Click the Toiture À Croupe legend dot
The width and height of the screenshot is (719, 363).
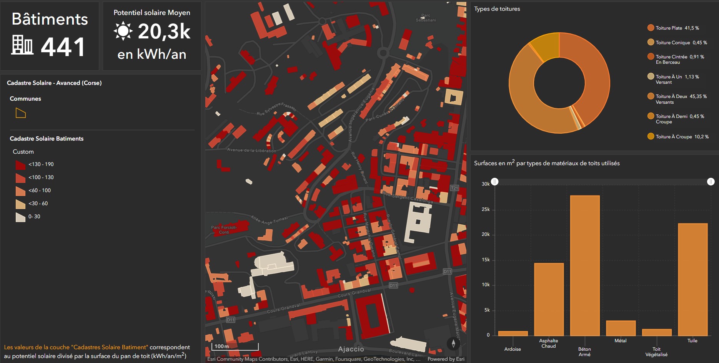(651, 136)
